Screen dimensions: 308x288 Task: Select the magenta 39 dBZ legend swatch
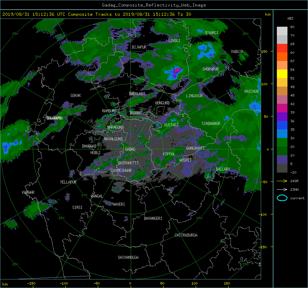tap(282, 108)
